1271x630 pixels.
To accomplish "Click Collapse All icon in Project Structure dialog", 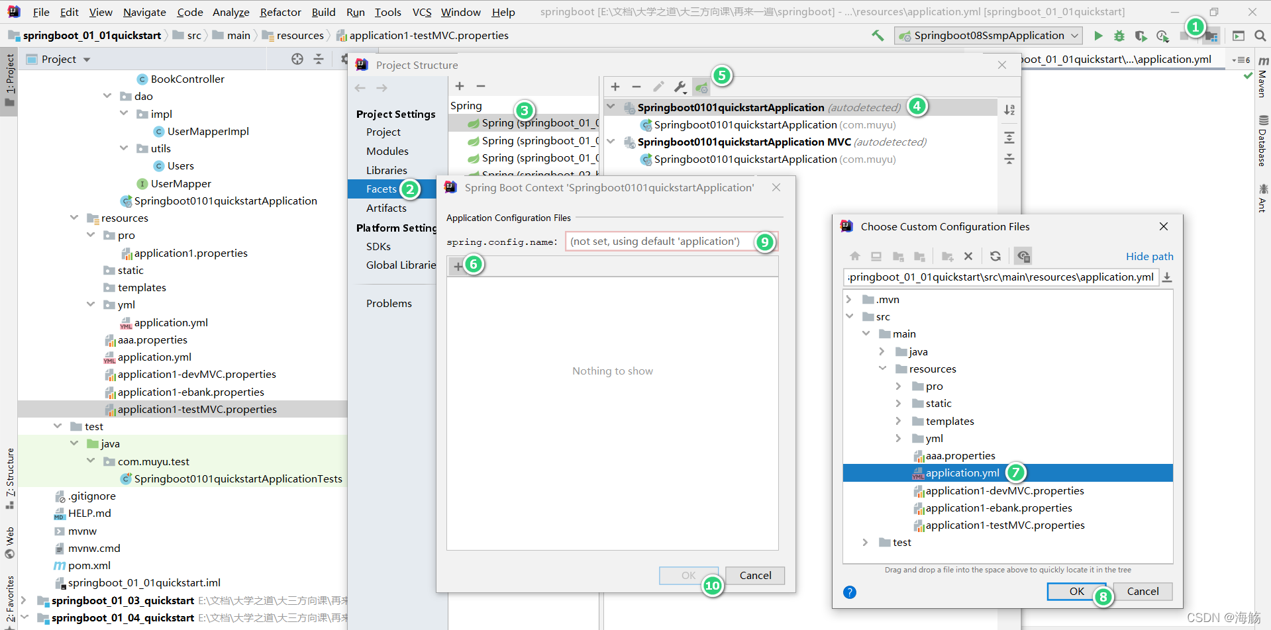I will pyautogui.click(x=1009, y=159).
